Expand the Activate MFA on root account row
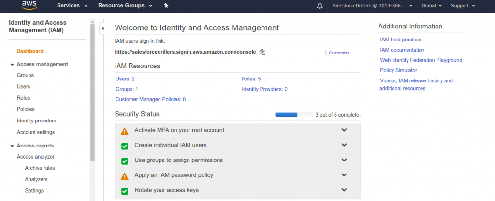The width and height of the screenshot is (495, 201). click(344, 130)
